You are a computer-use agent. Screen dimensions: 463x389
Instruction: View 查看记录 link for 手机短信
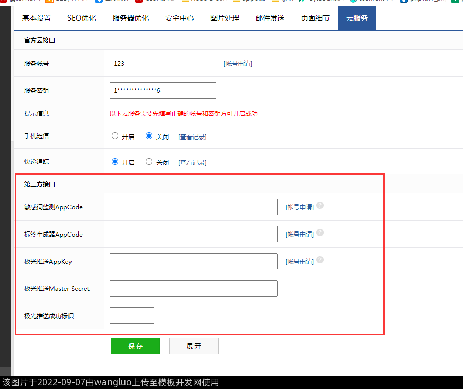(x=192, y=137)
